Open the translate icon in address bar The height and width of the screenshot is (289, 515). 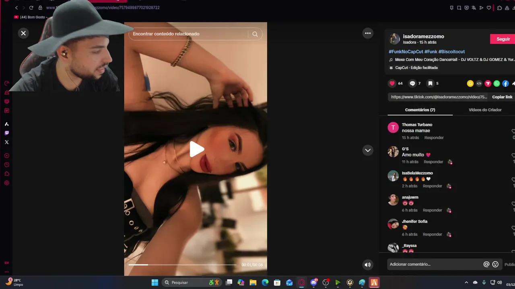474,8
